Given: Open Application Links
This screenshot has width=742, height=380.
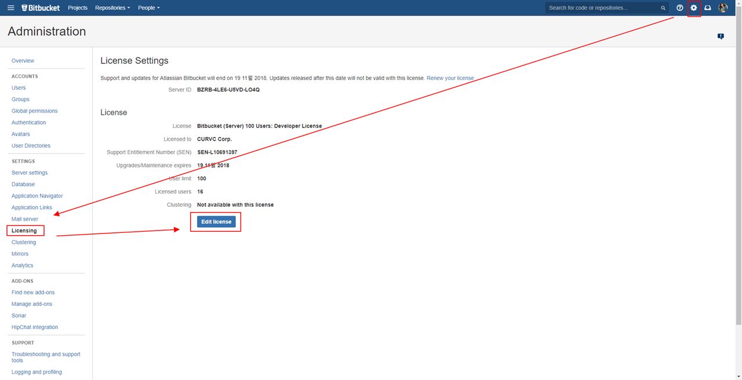Looking at the screenshot, I should click(x=32, y=208).
